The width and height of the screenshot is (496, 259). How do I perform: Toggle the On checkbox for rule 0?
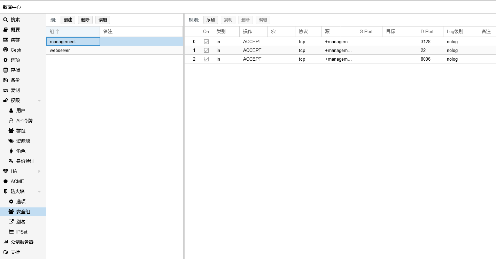(206, 41)
